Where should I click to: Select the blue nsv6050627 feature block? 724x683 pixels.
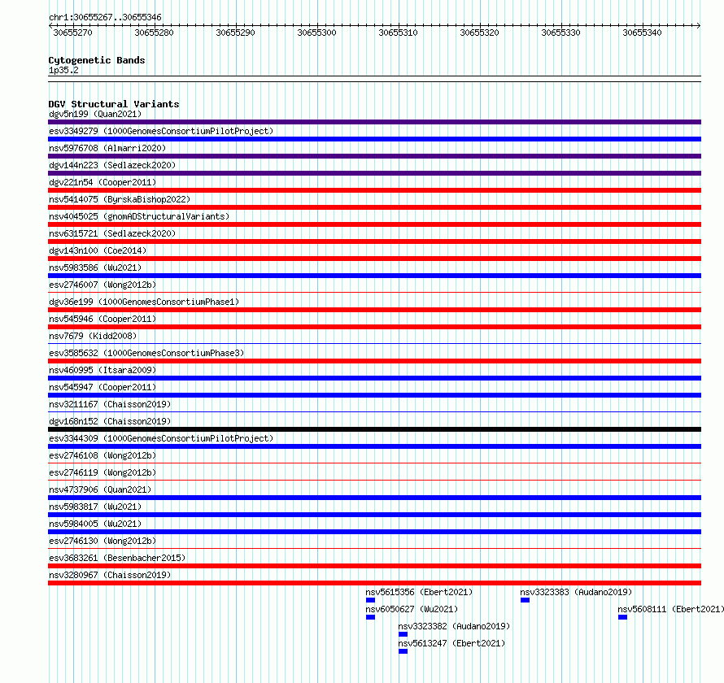point(370,617)
